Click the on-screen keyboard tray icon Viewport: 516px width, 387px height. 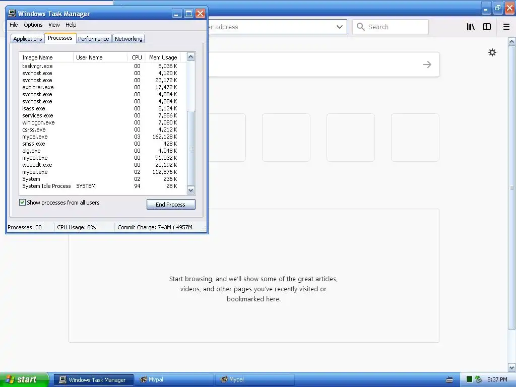point(449,380)
